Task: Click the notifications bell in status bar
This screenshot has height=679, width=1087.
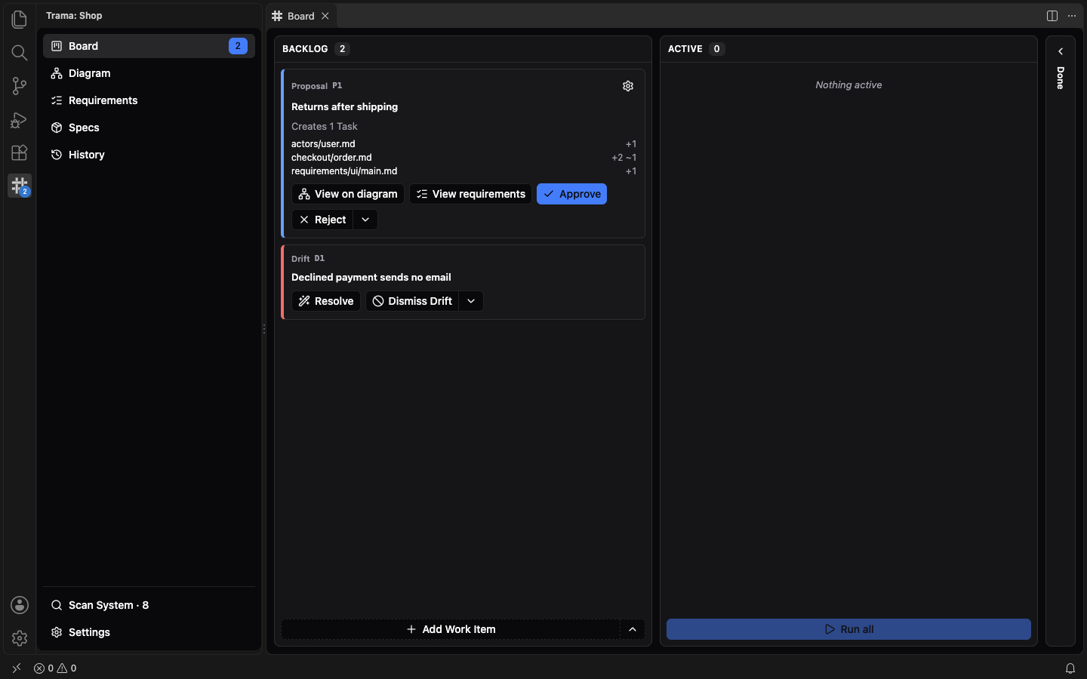Action: 1070,668
